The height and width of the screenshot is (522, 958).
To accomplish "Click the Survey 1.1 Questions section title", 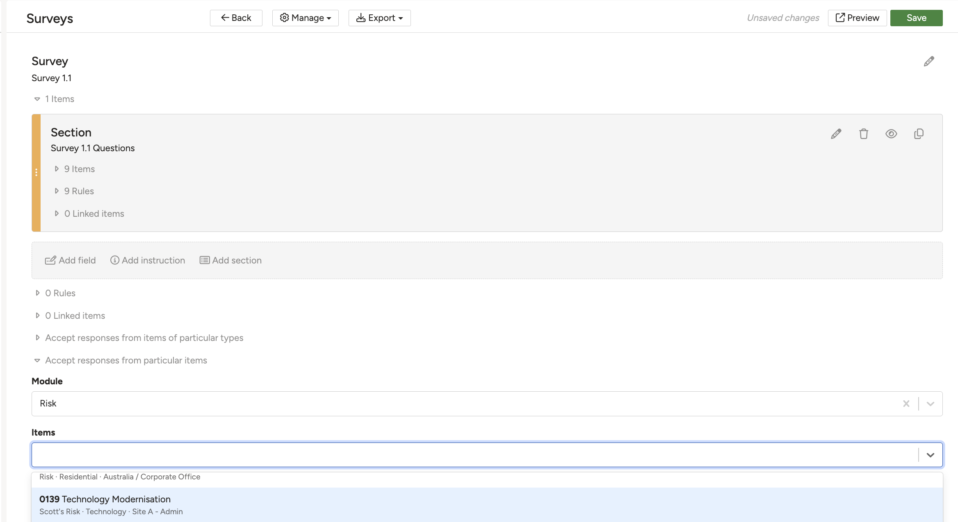I will point(93,148).
